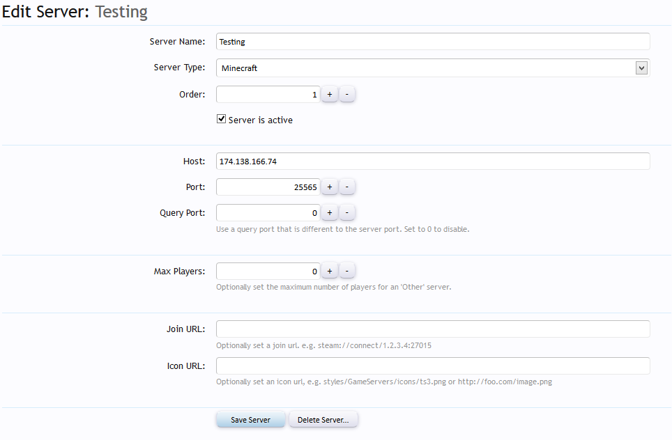
Task: Focus the Host address input field
Action: (x=432, y=162)
